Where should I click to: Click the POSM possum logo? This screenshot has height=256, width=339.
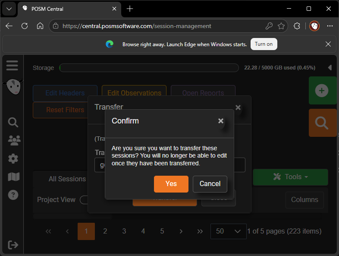point(13,86)
